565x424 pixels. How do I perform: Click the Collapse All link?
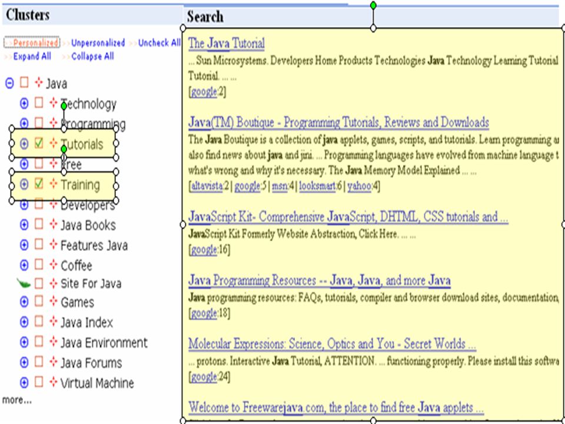click(92, 57)
